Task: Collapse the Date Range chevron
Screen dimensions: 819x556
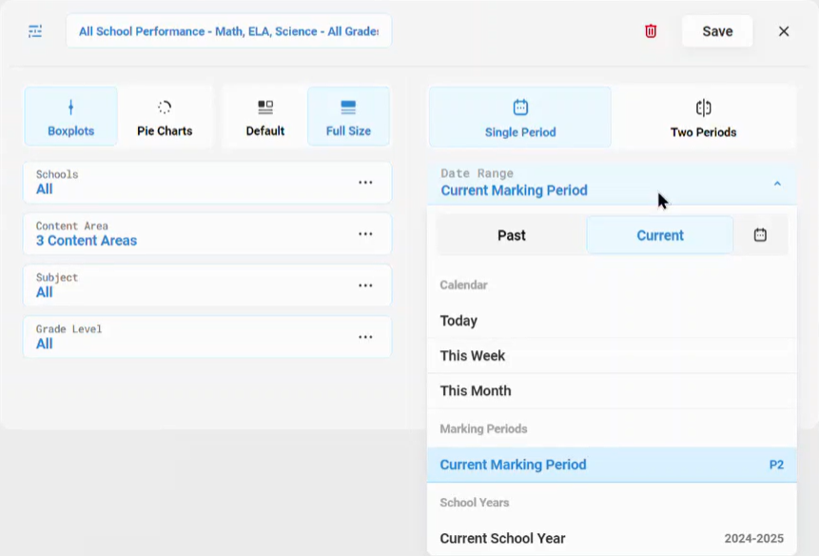Action: (x=777, y=184)
